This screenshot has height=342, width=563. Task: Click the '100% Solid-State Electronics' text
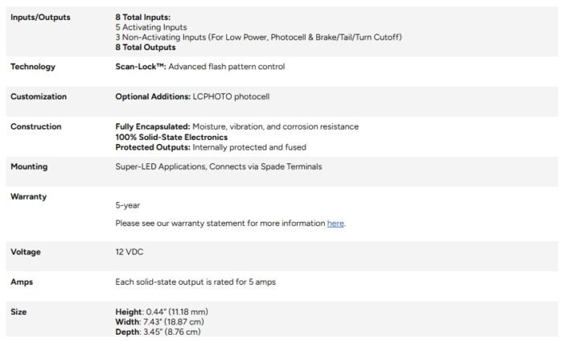(x=165, y=137)
